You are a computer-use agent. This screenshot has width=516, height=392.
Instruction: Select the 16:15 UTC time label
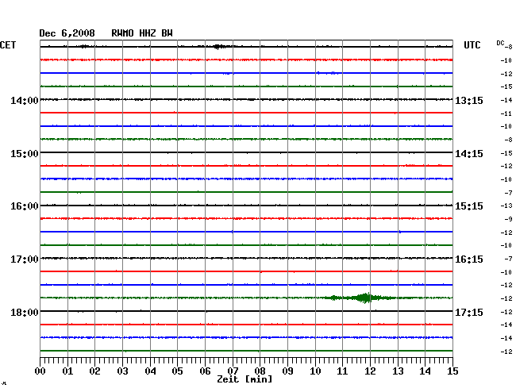click(469, 259)
